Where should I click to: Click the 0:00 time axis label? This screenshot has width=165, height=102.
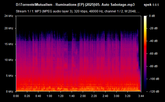click(16, 96)
